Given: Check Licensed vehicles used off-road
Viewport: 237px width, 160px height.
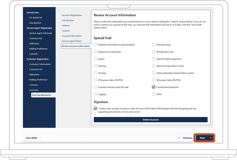Looking at the screenshot, I should 95,87.
